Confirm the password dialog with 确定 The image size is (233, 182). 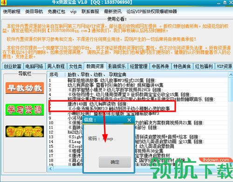click(115, 162)
